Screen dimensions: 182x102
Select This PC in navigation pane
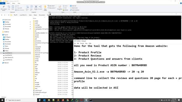click(6, 35)
